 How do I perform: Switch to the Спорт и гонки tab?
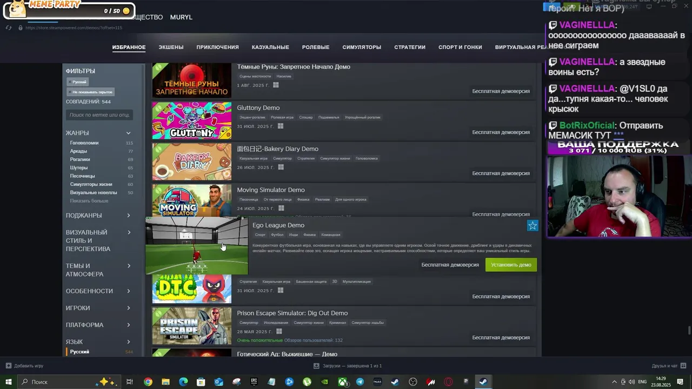(x=460, y=47)
